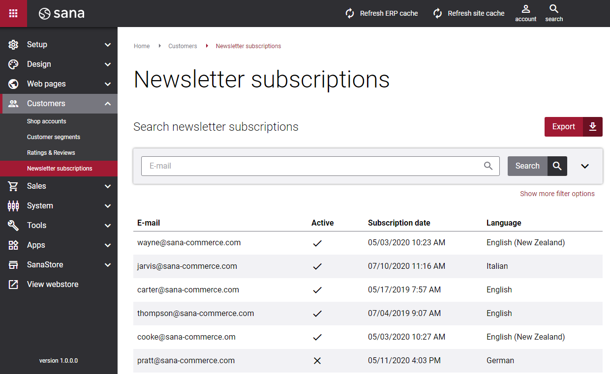610x374 pixels.
Task: Click the Language column header
Action: 504,223
